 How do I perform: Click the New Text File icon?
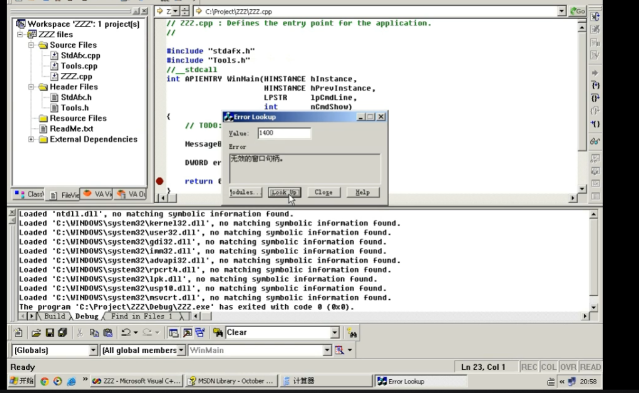18,333
